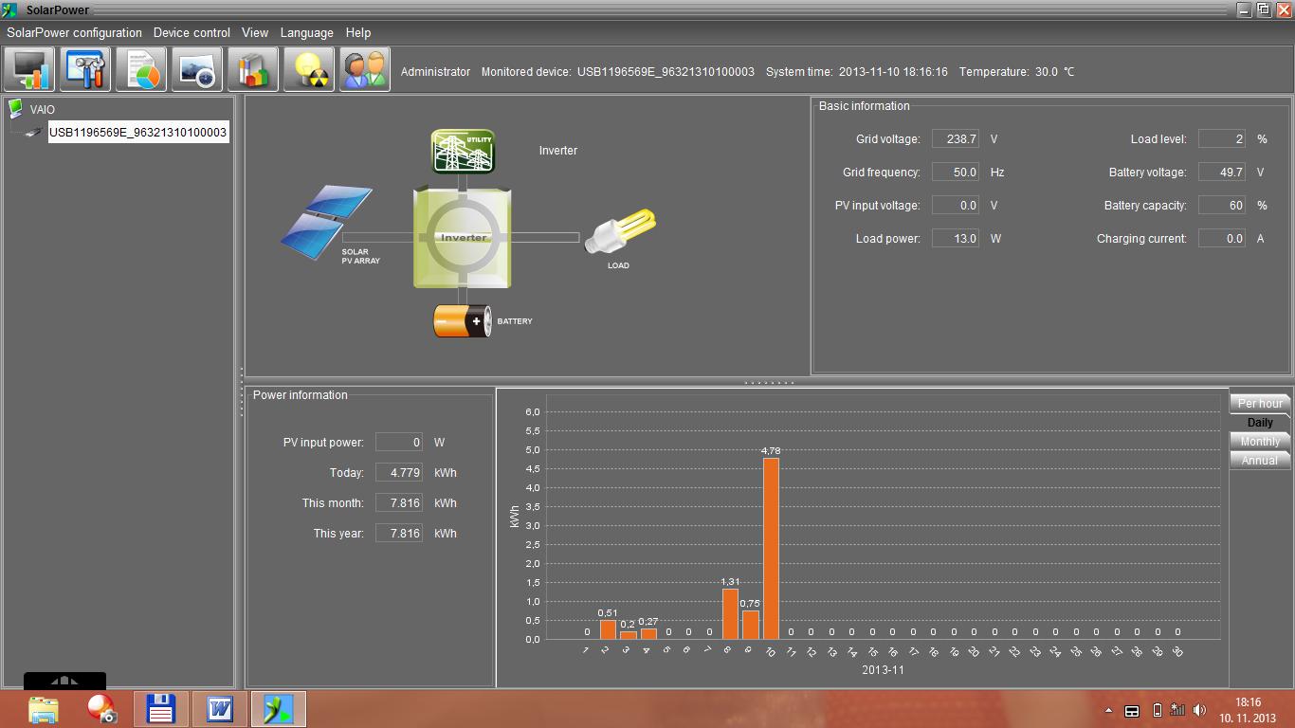Switch chart to Monthly tab
Viewport: 1295px width, 728px height.
1259,441
